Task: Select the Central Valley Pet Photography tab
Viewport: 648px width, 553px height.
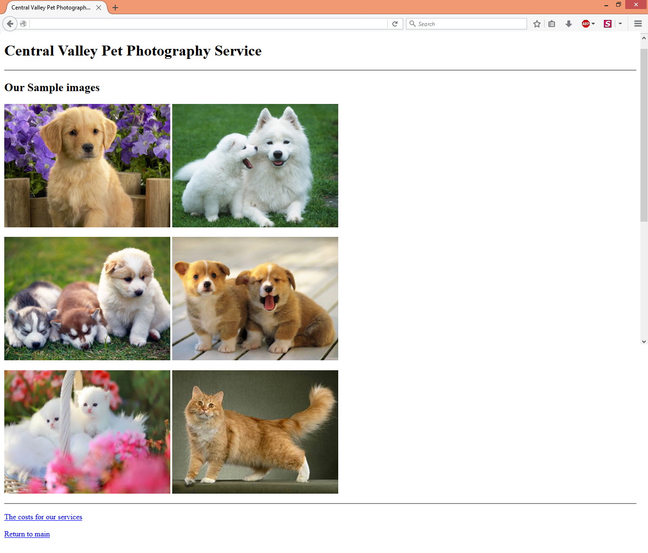Action: tap(51, 8)
